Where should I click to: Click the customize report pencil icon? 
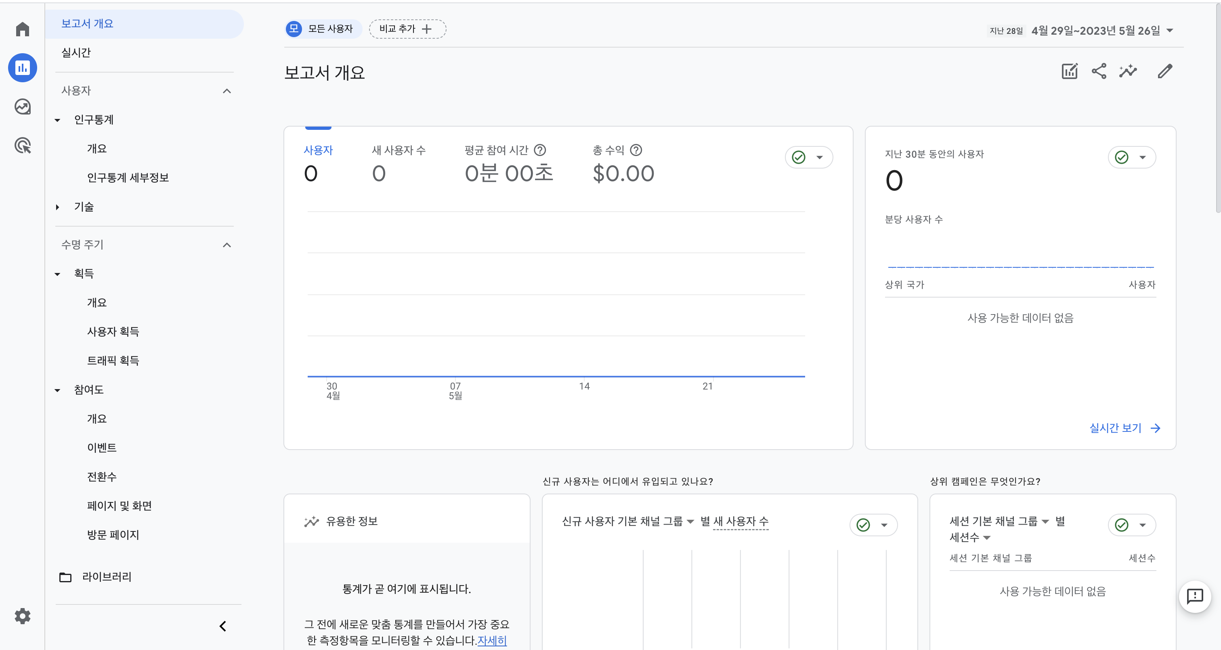pos(1164,71)
